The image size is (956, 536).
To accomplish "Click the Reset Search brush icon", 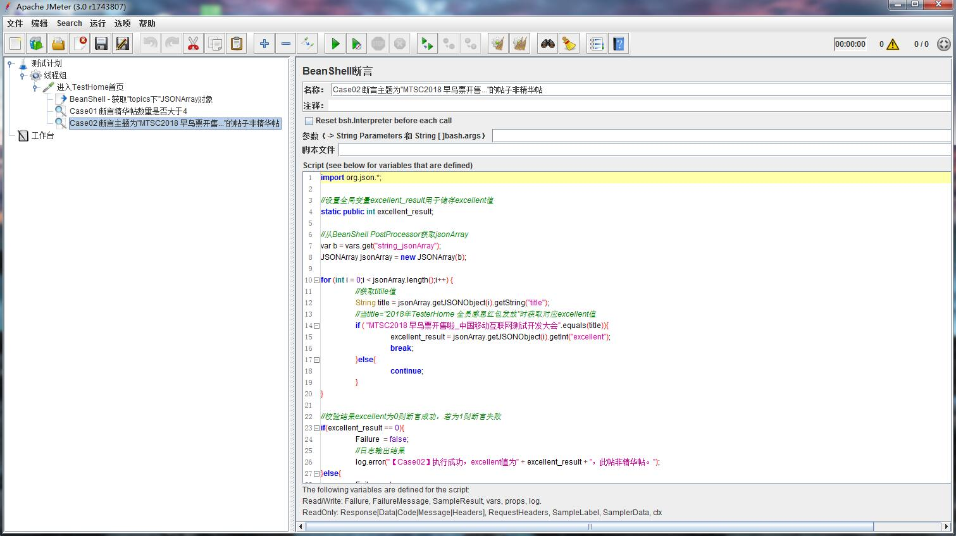I will (x=569, y=44).
